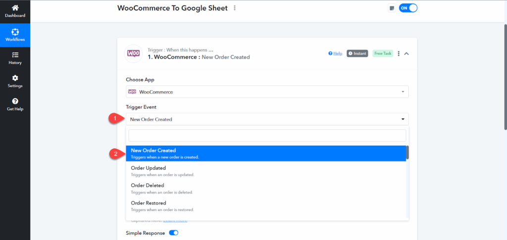Click the workflow title WooCommerce To Google Sheet

(172, 8)
